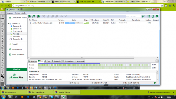Click the Baixado progress bar
Viewport: 176px width, 99px height.
94,65
